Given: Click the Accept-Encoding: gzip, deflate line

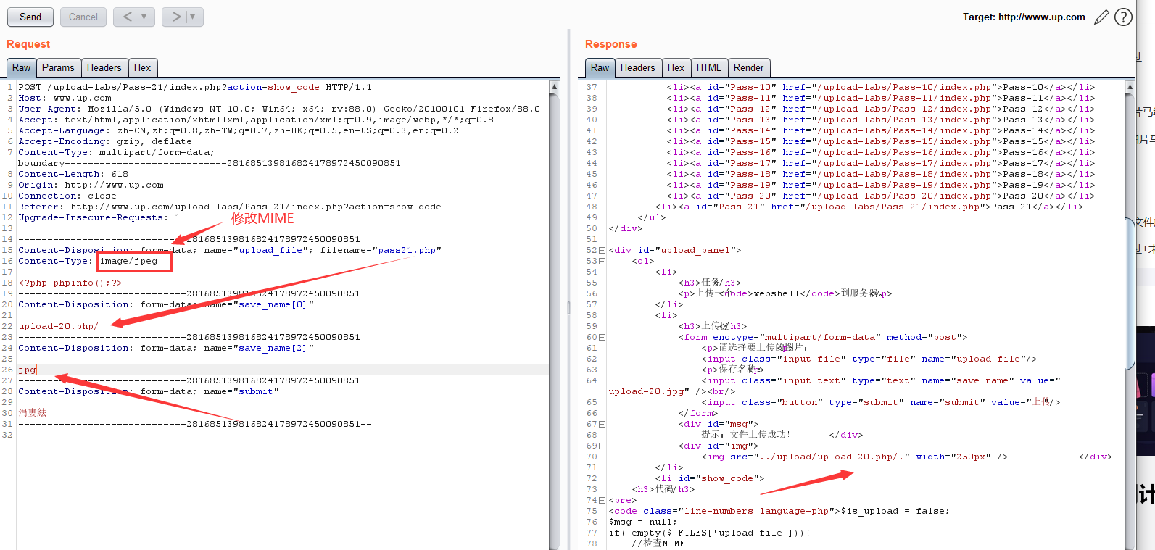Looking at the screenshot, I should click(x=105, y=141).
